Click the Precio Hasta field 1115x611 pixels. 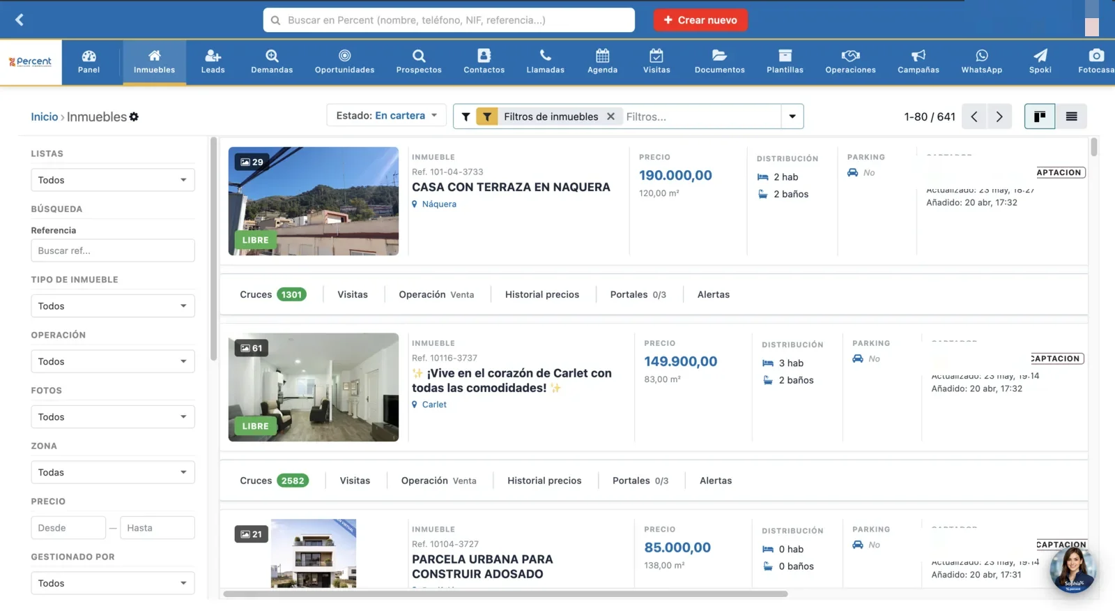(x=157, y=528)
